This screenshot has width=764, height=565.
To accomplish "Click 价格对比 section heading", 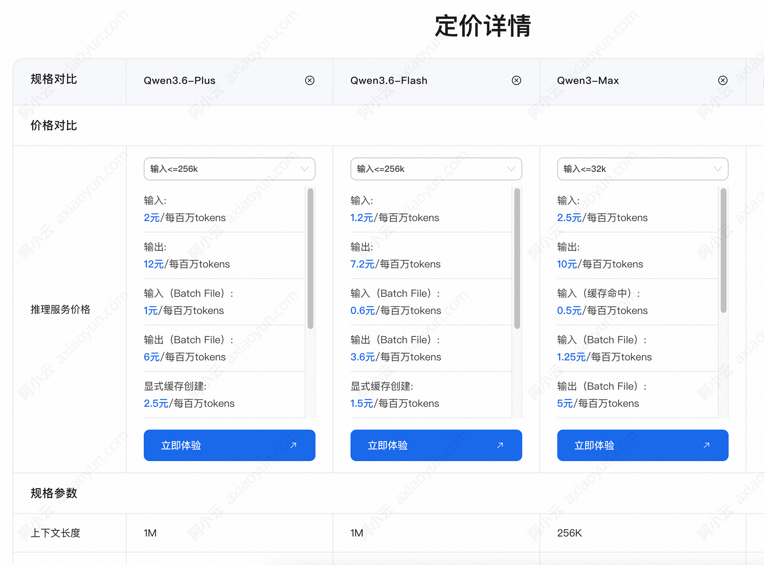I will [54, 125].
